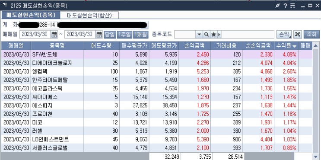Click the 종목명 column header
Viewport: 321px width, 160px height.
point(57,46)
